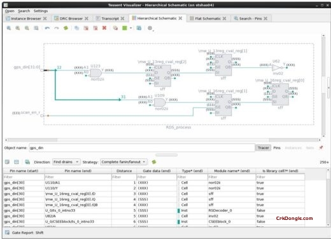Click the Pin name (end) filter field
This screenshot has width=331, height=239.
pyautogui.click(x=78, y=177)
